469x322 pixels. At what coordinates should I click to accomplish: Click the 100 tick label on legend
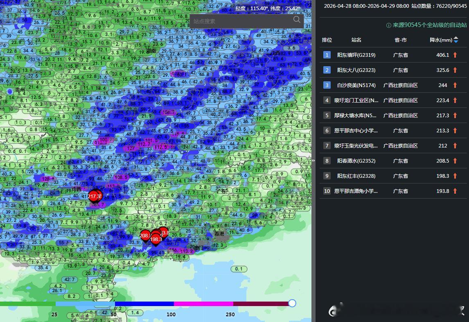pos(171,314)
